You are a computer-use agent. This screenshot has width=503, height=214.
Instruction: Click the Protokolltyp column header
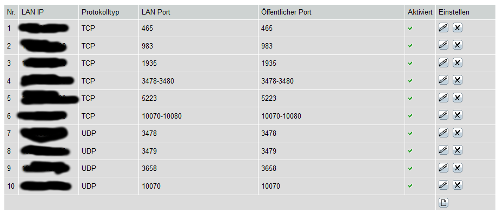101,12
